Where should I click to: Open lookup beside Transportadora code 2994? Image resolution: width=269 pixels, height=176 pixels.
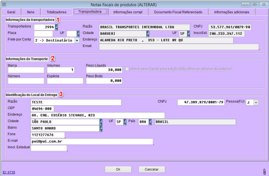[x=56, y=27]
